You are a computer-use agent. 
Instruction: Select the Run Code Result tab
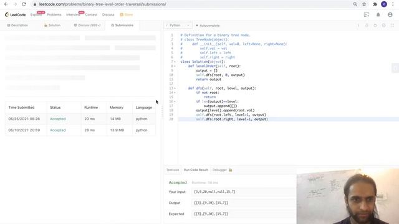(x=196, y=170)
